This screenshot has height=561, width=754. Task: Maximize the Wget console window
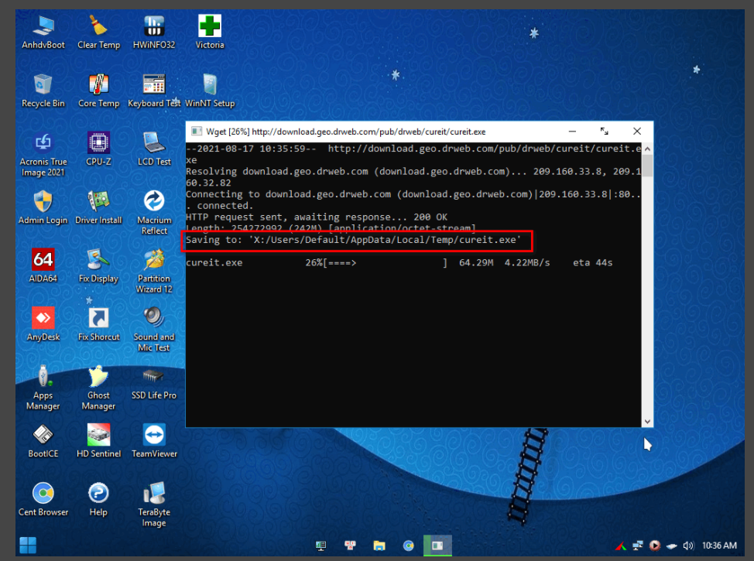pos(605,132)
